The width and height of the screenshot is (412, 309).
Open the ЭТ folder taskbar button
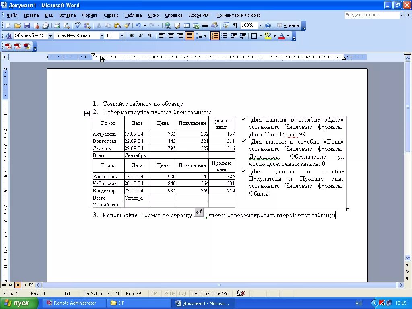[139, 303]
